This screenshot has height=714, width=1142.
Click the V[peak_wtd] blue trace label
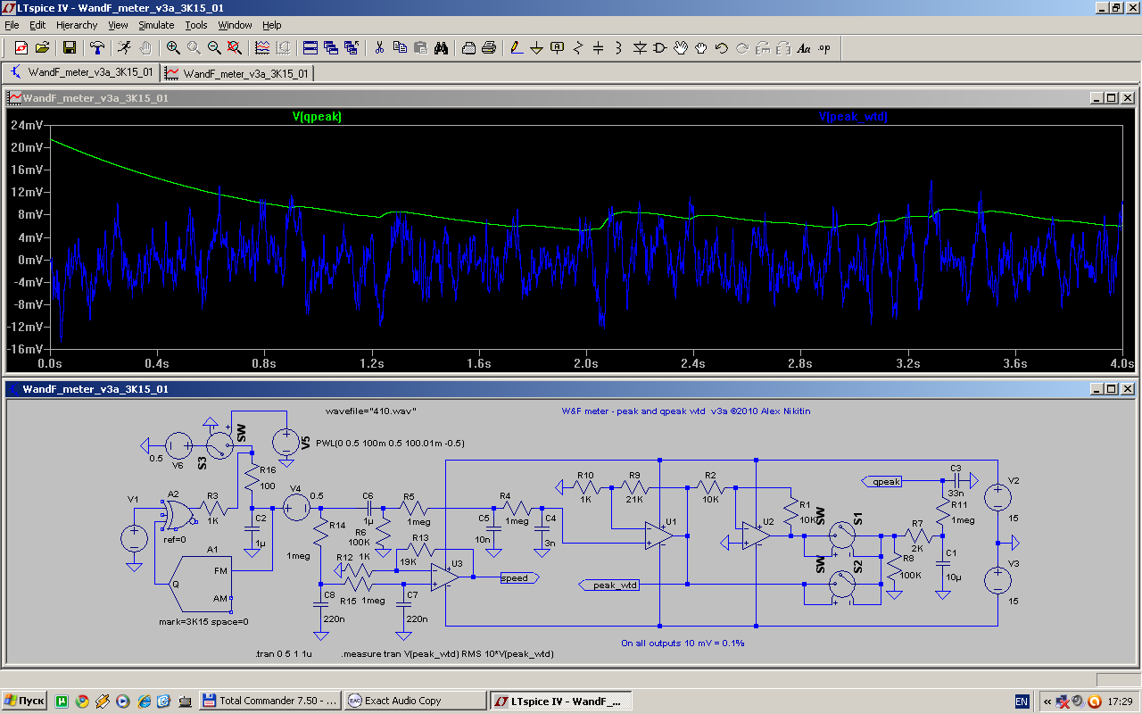853,117
